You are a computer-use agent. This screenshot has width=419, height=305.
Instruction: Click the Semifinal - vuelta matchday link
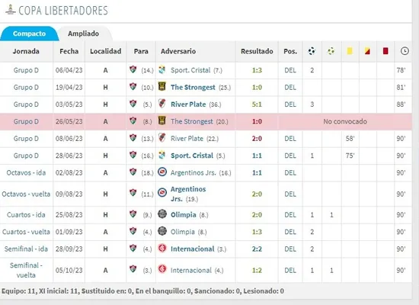pyautogui.click(x=26, y=270)
